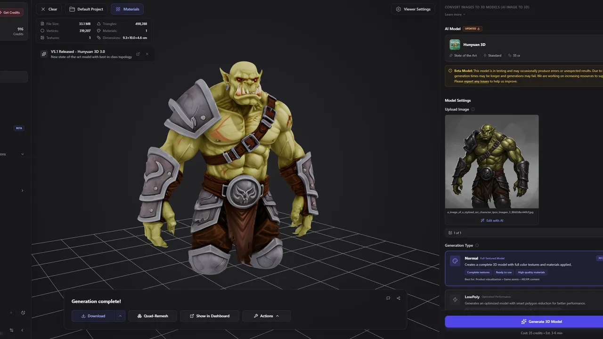This screenshot has width=603, height=339.
Task: Toggle the Materials view
Action: (x=127, y=9)
